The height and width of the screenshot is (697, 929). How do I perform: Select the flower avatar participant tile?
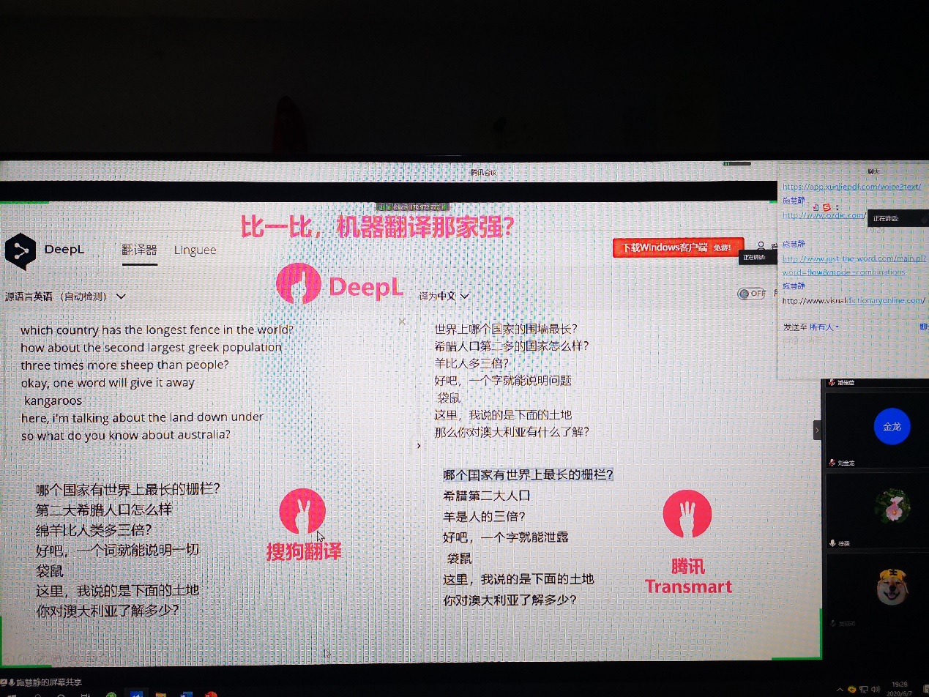891,507
